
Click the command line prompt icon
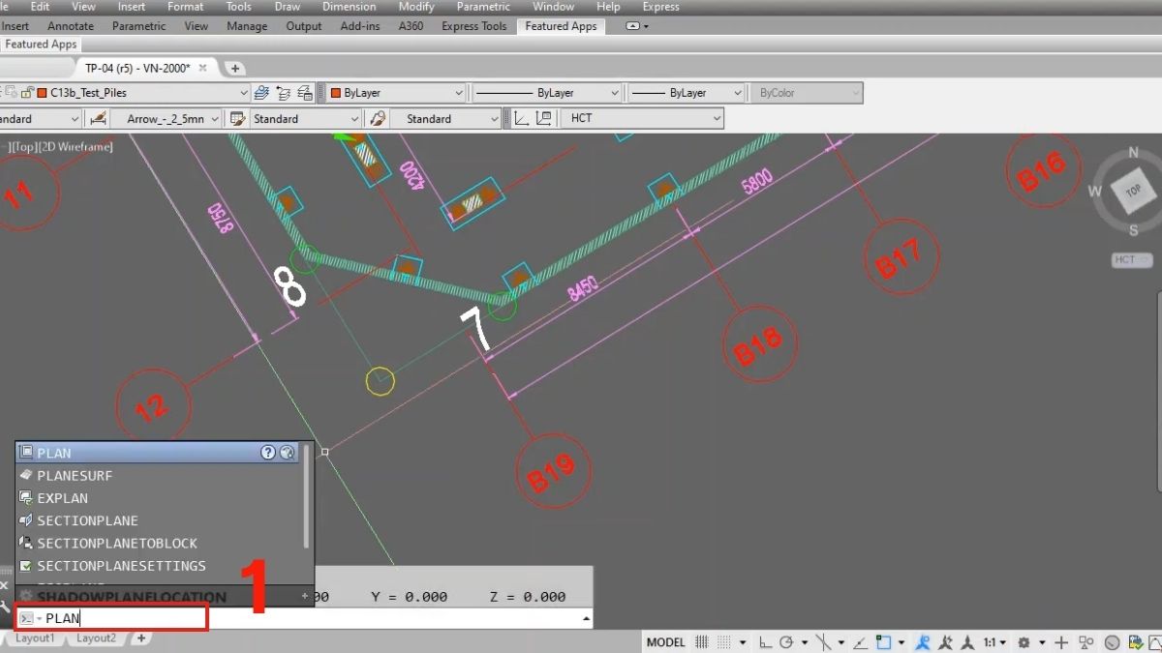(x=27, y=618)
